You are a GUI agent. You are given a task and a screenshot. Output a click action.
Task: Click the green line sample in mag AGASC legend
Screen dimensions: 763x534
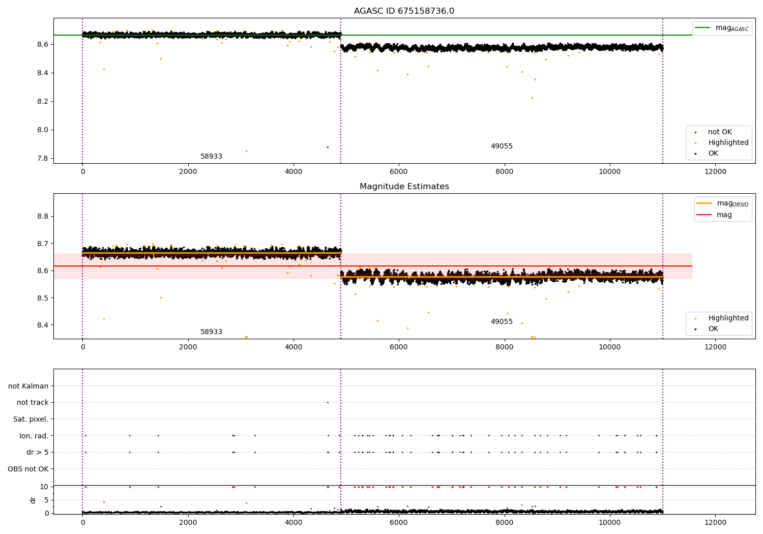pos(702,28)
